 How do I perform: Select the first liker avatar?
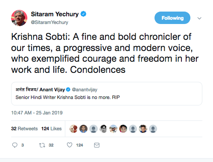pos(73,129)
